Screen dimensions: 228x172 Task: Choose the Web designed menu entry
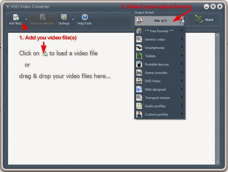tap(160, 89)
